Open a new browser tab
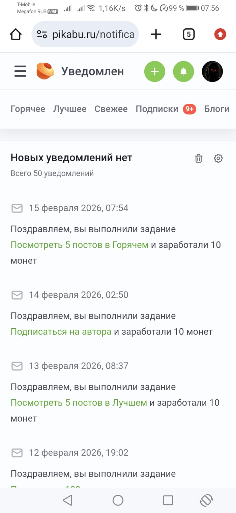The image size is (236, 513). [x=156, y=34]
